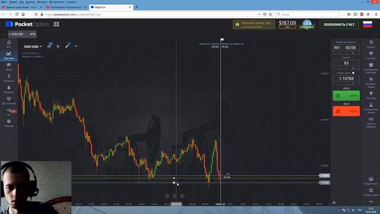Click the small icon at bottom-right of chart
This screenshot has width=380, height=214.
tap(334, 202)
